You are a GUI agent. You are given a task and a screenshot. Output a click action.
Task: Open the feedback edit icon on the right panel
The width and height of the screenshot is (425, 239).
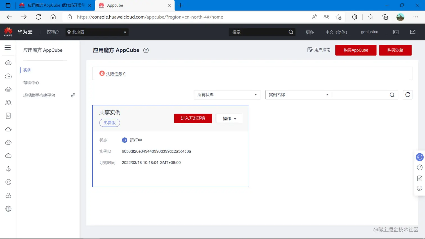(x=420, y=178)
